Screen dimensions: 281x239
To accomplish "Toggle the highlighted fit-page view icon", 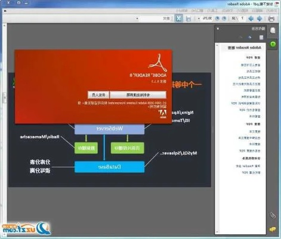I will pos(178,19).
